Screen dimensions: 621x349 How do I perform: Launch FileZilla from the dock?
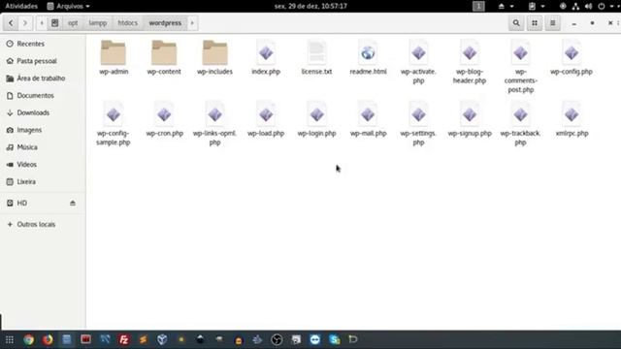[124, 339]
